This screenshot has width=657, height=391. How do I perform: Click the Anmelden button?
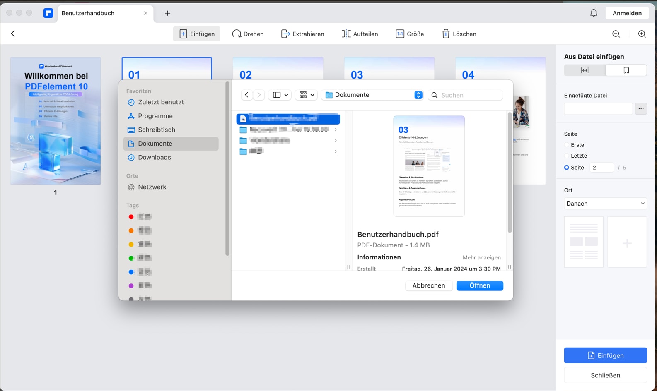pos(627,13)
